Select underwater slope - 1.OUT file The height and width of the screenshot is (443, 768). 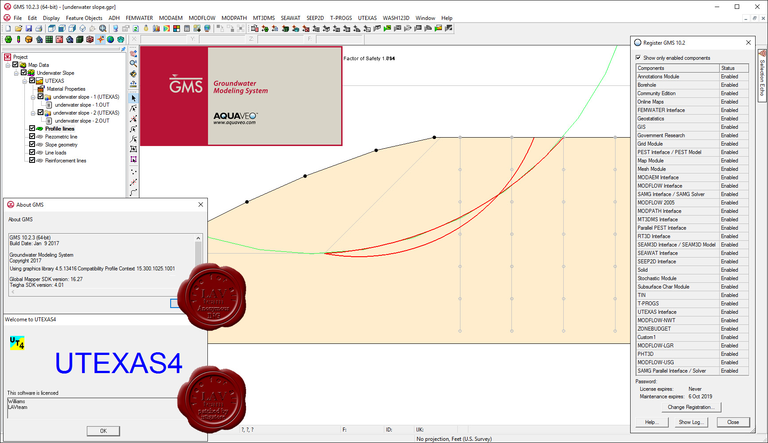[82, 105]
